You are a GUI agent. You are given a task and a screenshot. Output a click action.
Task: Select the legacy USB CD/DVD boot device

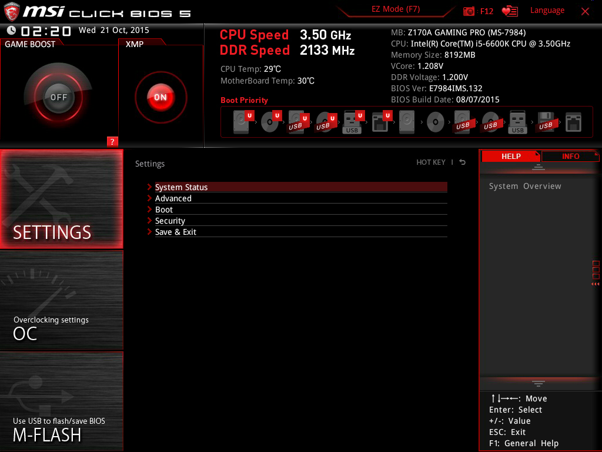click(x=490, y=122)
